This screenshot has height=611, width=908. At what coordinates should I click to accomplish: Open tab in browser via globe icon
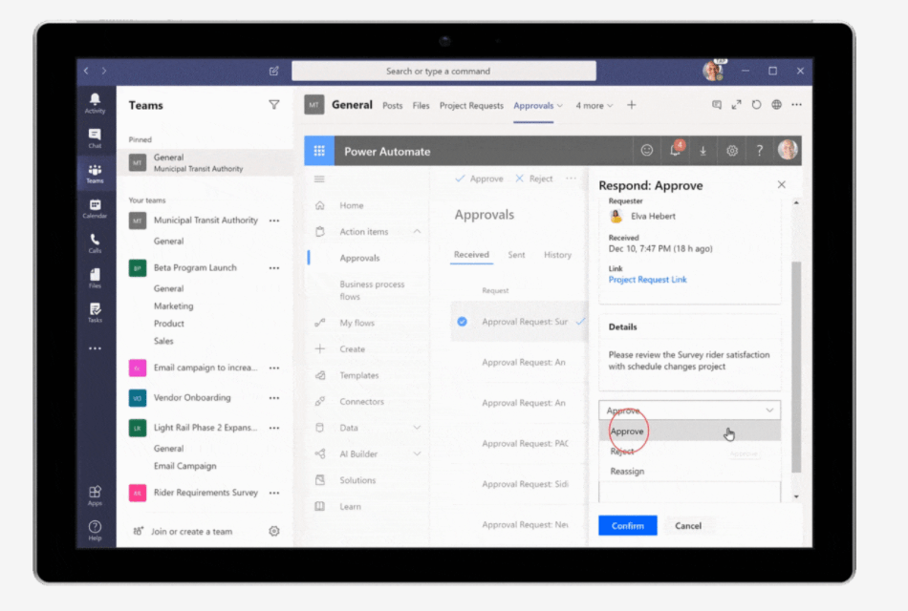[776, 105]
